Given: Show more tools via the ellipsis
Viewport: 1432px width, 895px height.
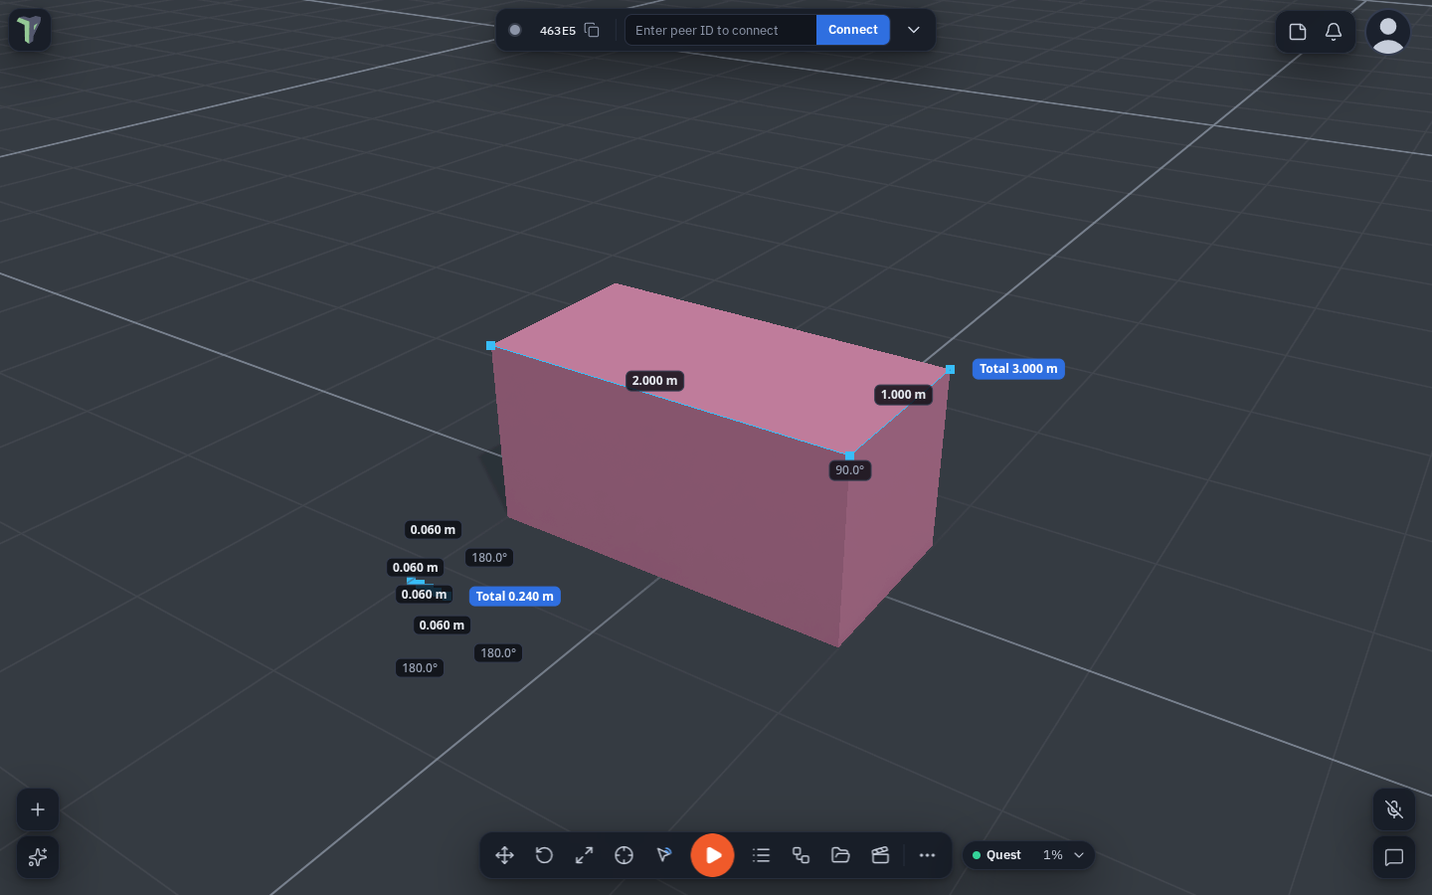Looking at the screenshot, I should (928, 855).
